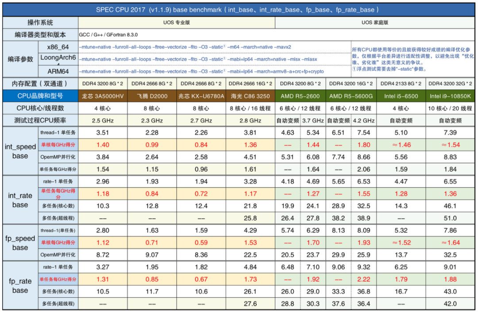Click the red 0.59 per-GHz score

[x=201, y=243]
